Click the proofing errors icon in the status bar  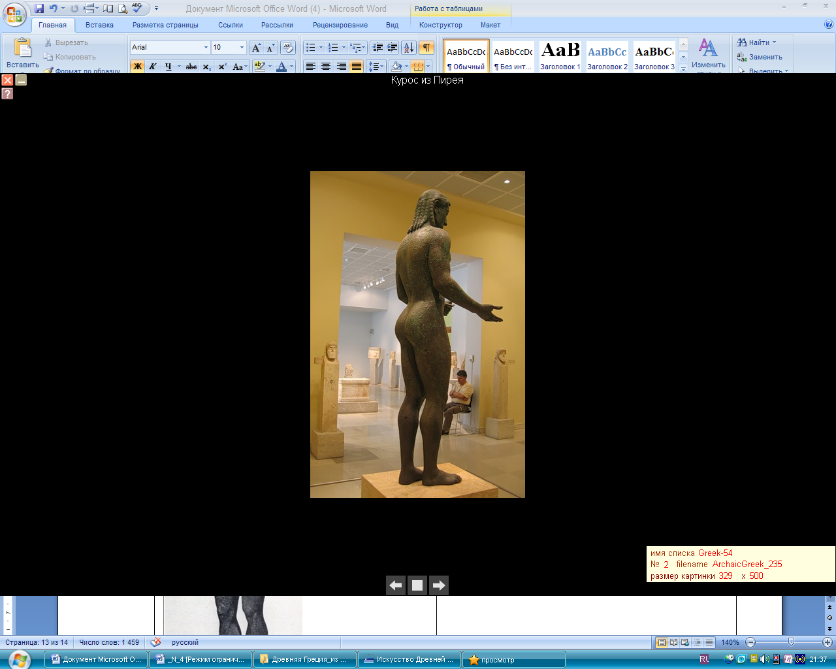155,642
